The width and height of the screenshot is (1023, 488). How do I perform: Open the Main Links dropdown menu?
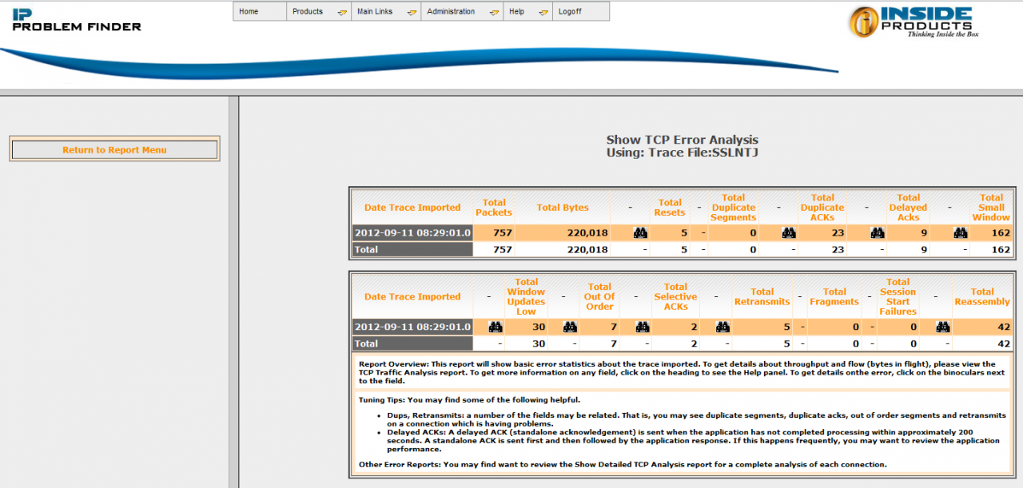click(386, 12)
